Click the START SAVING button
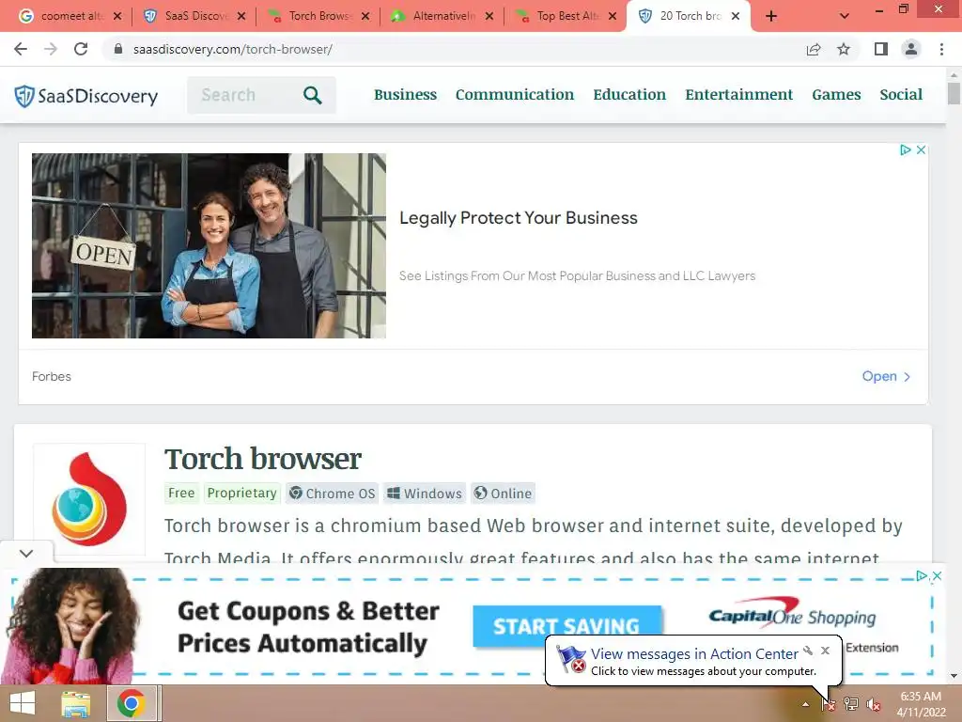Screen dimensions: 962x722 tap(566, 626)
